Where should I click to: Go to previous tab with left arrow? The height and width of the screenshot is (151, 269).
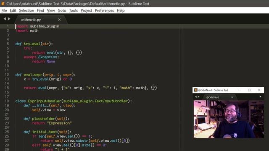coord(5,18)
